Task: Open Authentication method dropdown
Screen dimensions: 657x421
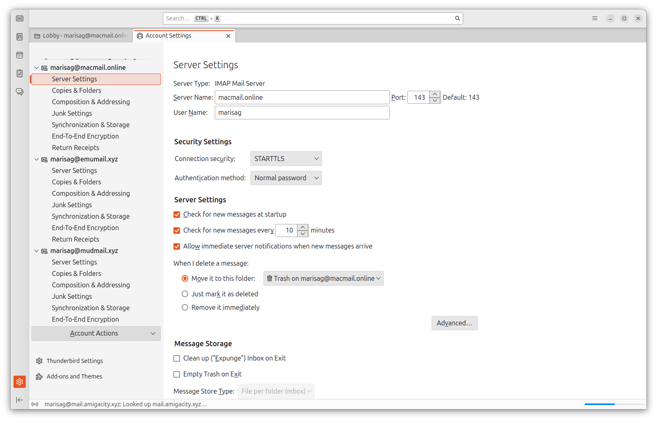Action: coord(286,178)
